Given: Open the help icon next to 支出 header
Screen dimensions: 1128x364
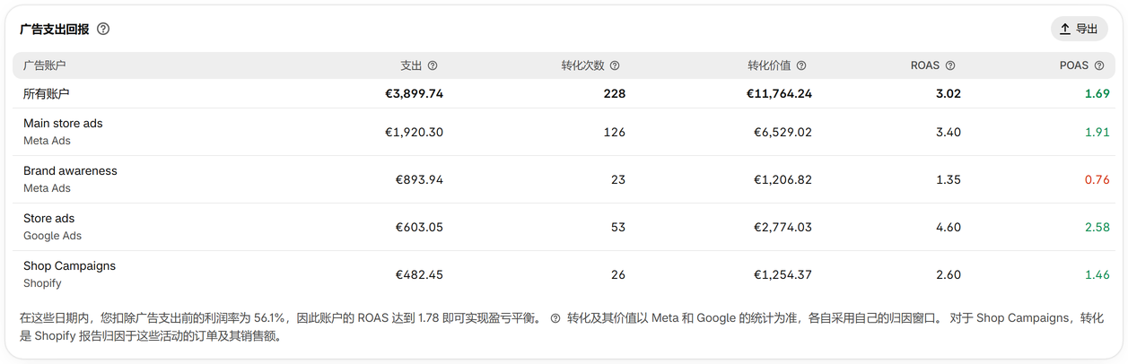Looking at the screenshot, I should [x=433, y=65].
